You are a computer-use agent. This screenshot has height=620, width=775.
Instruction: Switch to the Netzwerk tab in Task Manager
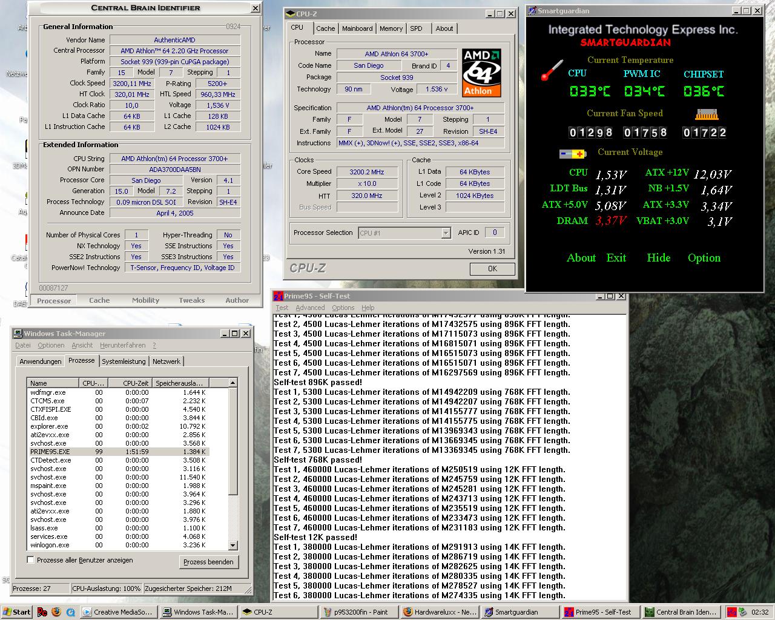point(167,361)
